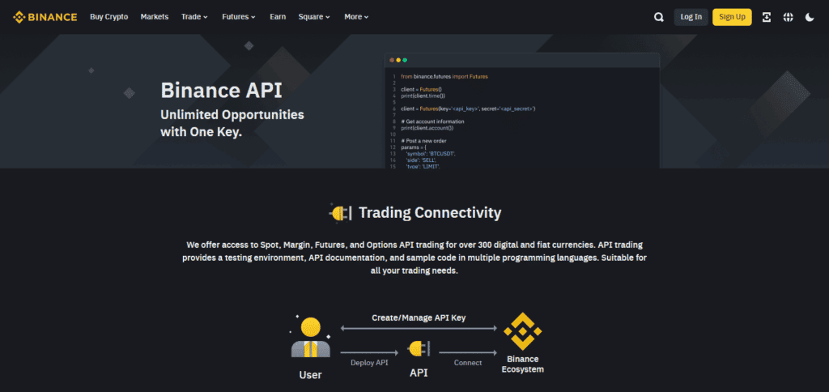Open the Earn menu item

pos(278,17)
